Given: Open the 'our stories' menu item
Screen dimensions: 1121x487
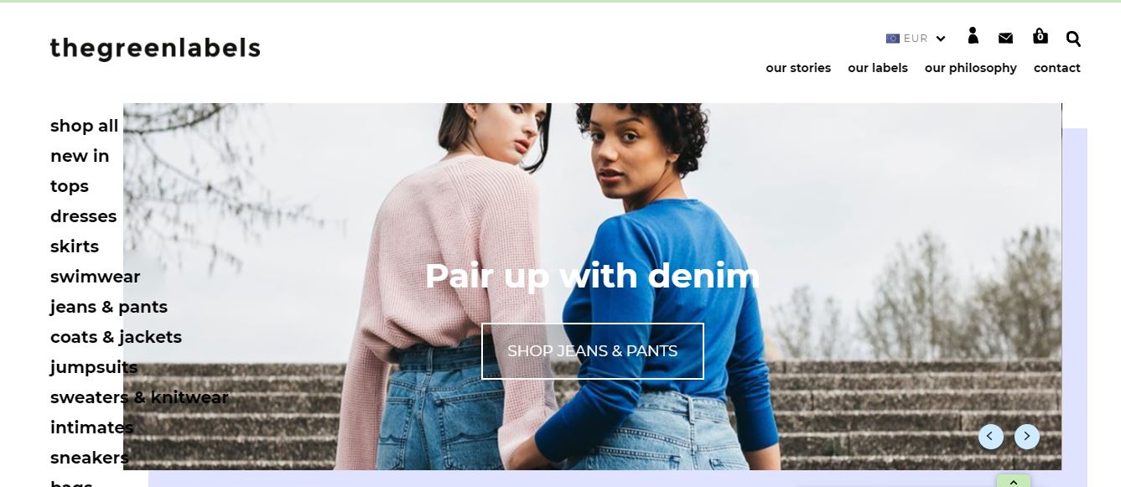Looking at the screenshot, I should coord(798,68).
